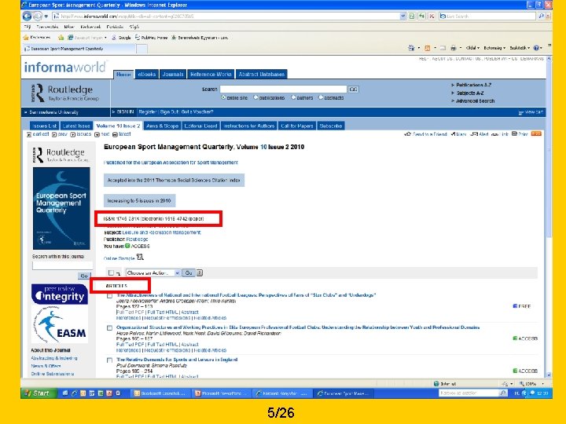Image resolution: width=566 pixels, height=424 pixels.
Task: Click the Live Search magnifier icon
Action: click(540, 16)
